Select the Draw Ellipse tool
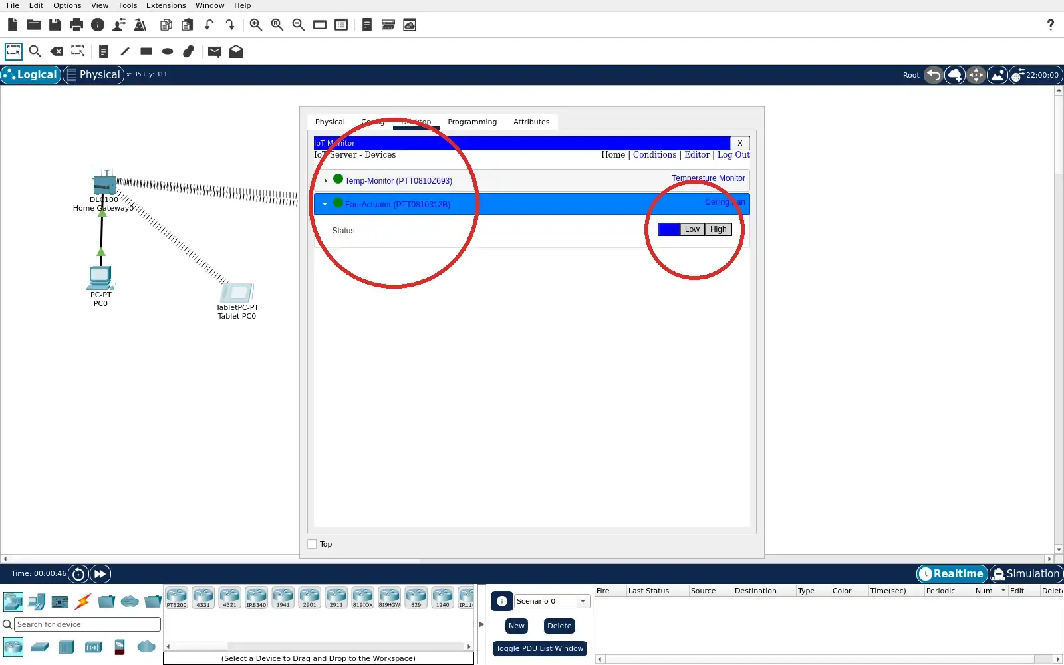The image size is (1064, 665). [x=168, y=51]
